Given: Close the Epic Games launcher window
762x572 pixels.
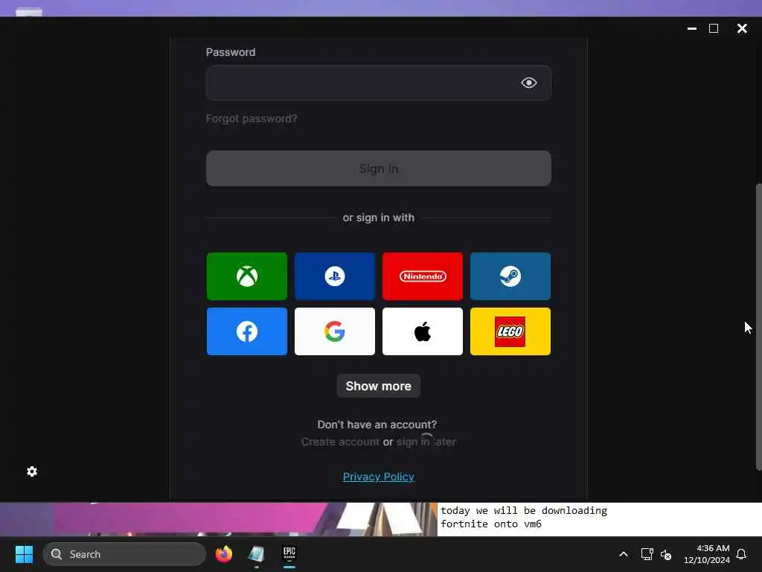Looking at the screenshot, I should (742, 29).
